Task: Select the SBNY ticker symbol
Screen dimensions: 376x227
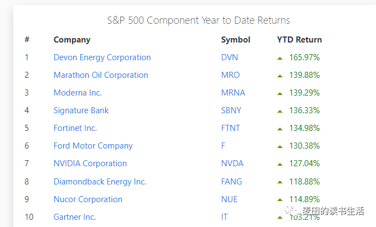Action: 231,110
